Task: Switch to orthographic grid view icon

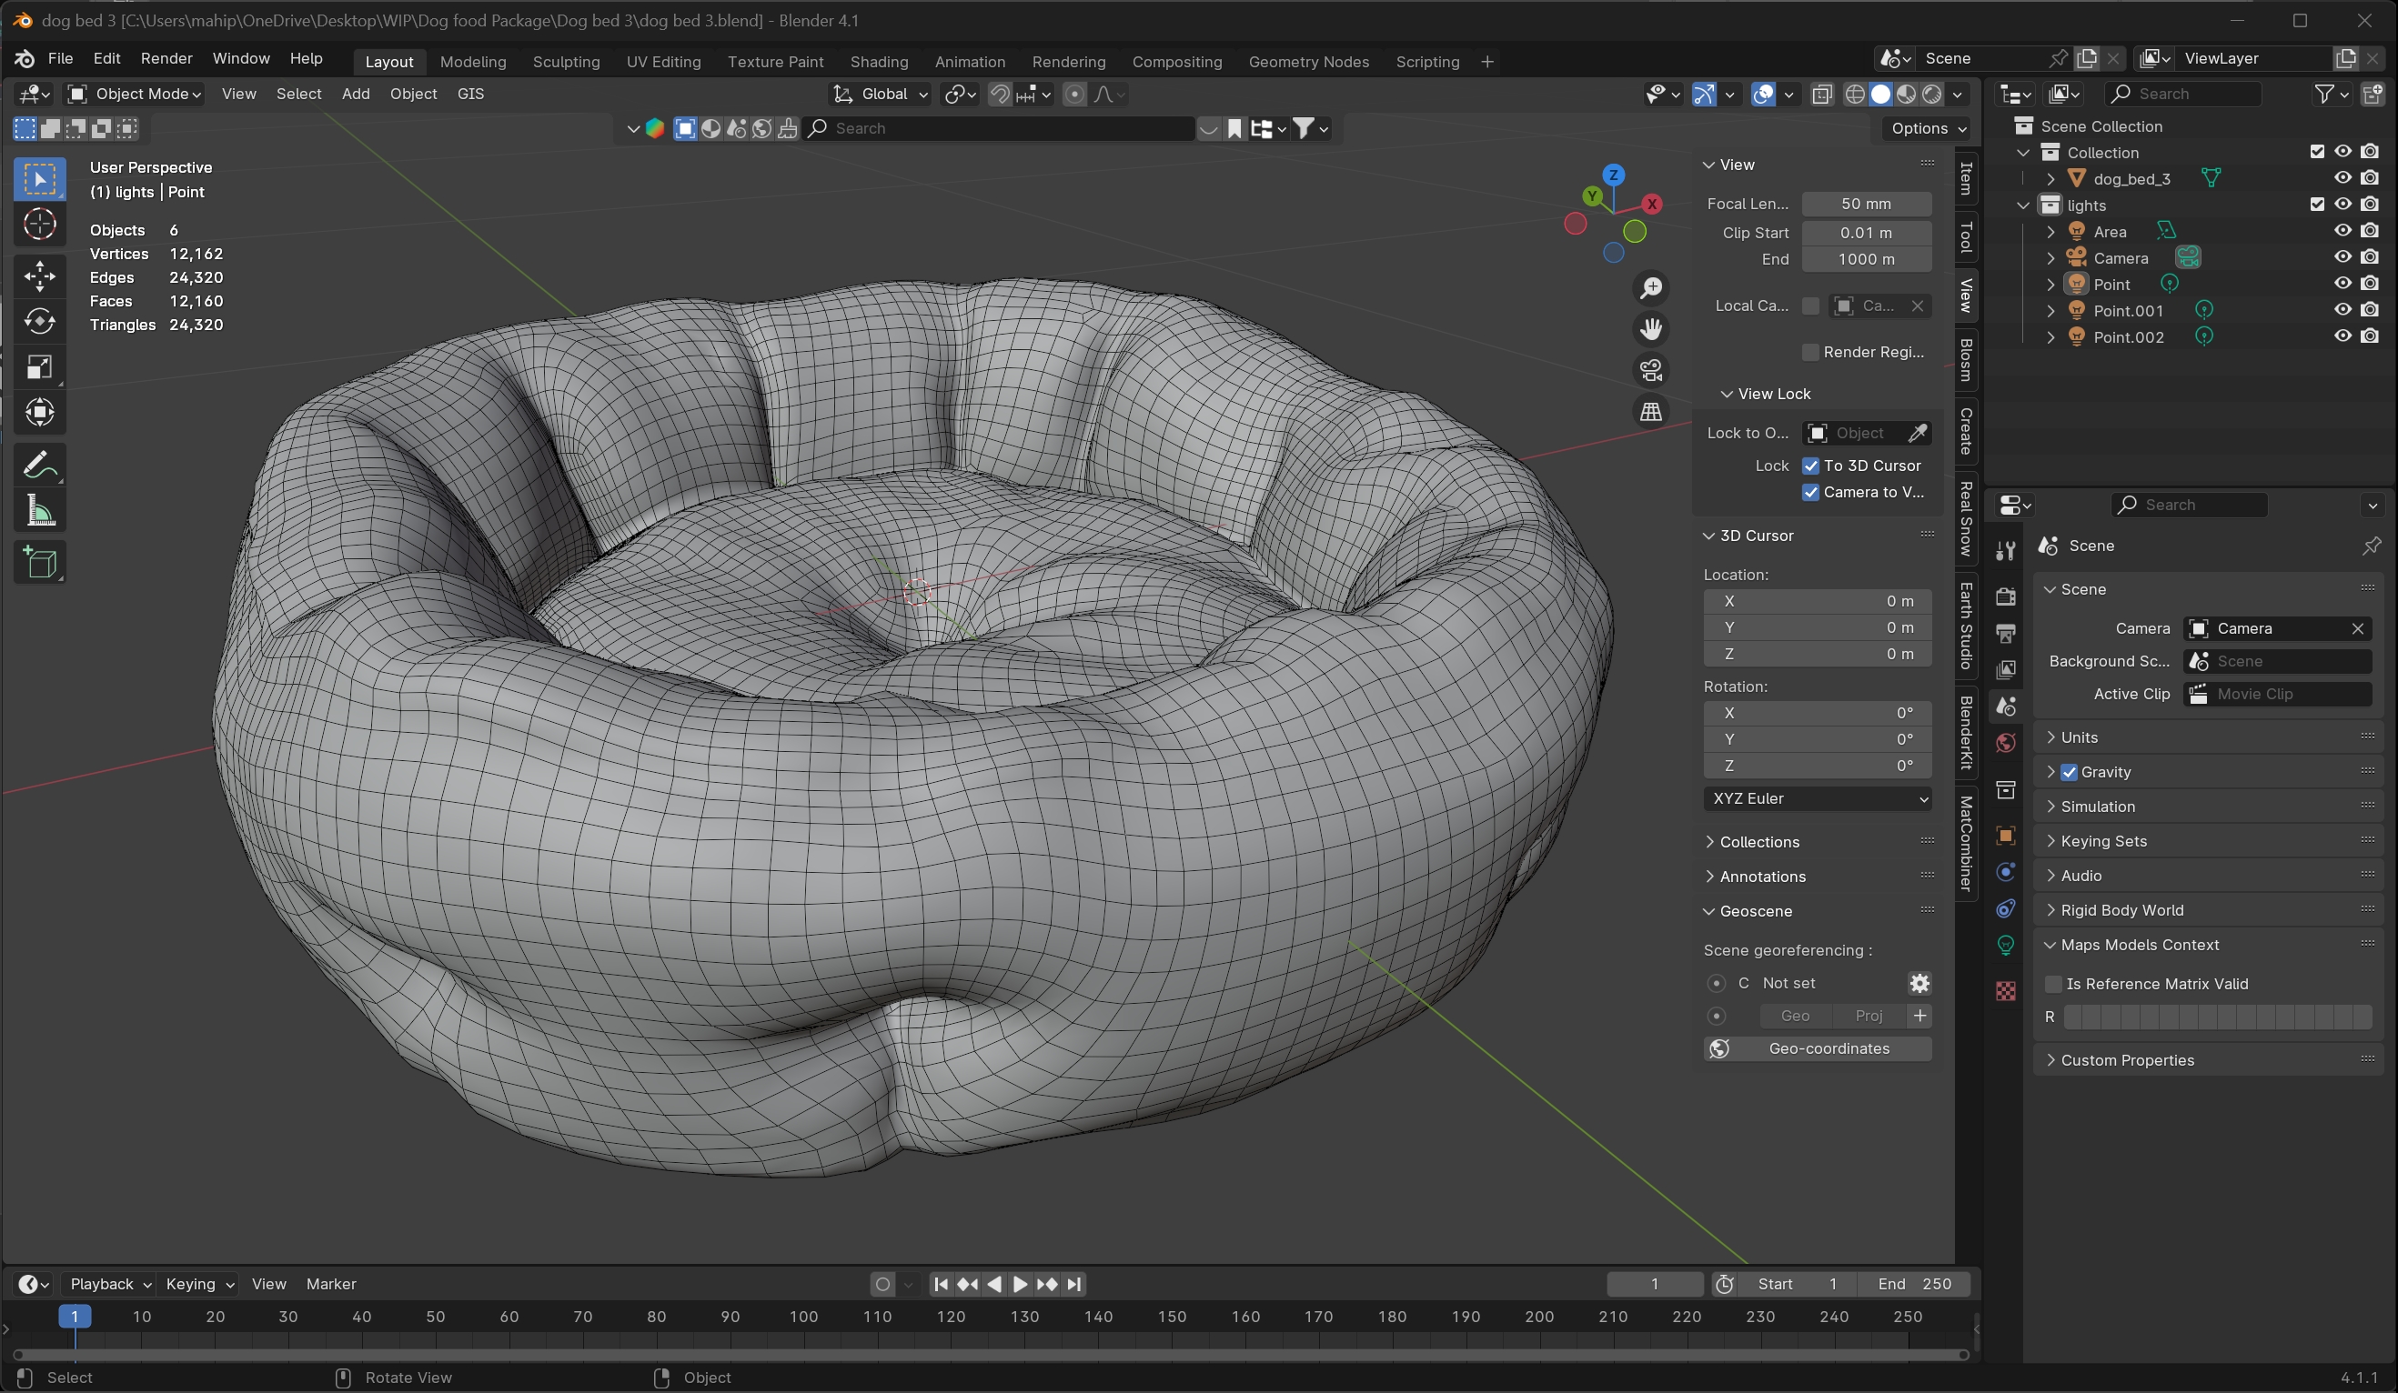Action: pos(1651,412)
